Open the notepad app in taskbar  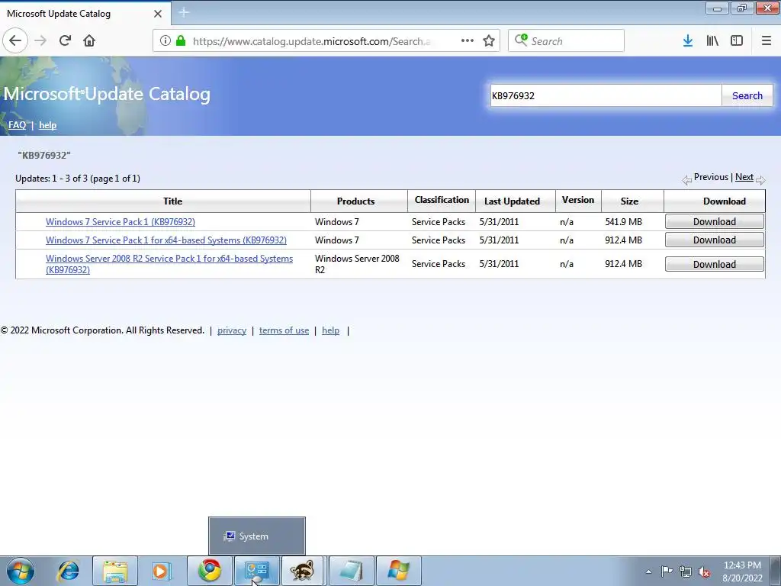(351, 571)
